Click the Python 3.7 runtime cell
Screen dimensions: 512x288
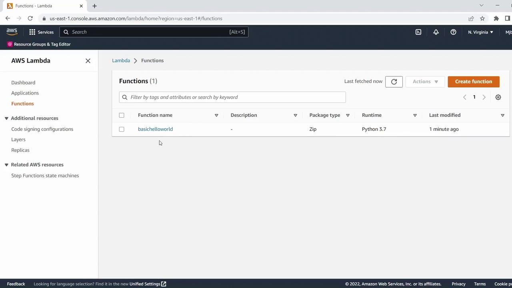pyautogui.click(x=374, y=129)
